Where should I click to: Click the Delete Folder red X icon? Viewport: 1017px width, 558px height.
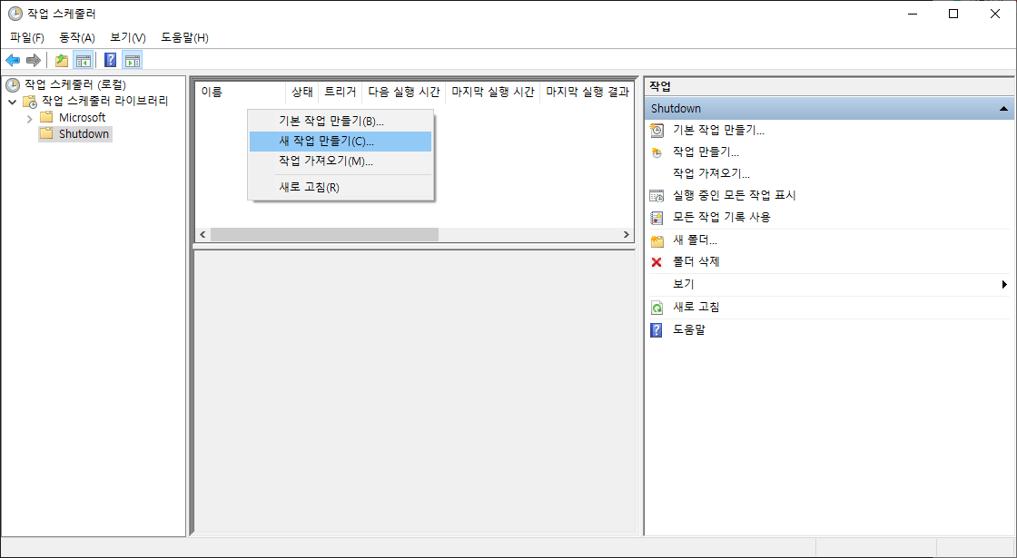tap(656, 261)
